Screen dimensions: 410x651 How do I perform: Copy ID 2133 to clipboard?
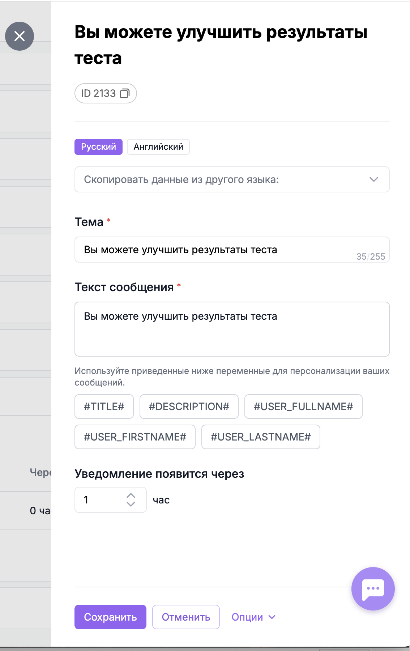(124, 93)
